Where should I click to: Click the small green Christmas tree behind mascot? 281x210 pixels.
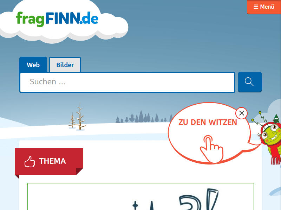[x=276, y=118]
